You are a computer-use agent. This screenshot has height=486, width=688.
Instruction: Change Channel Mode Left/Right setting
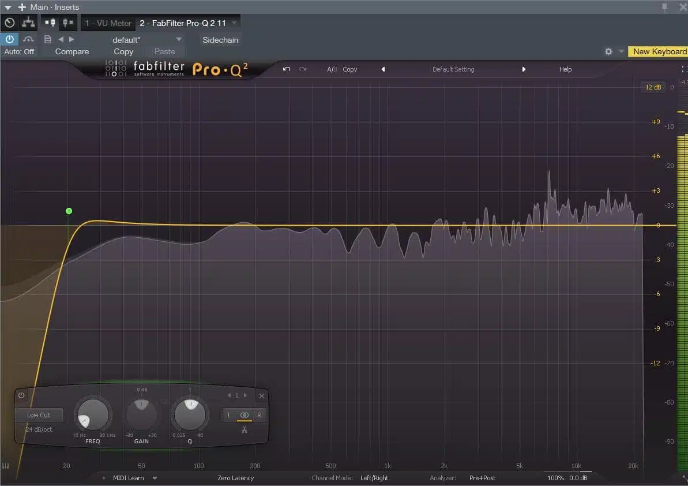(374, 478)
